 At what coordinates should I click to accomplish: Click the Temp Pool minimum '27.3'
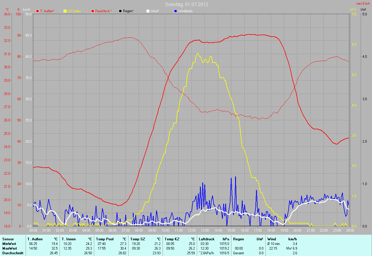(x=123, y=244)
